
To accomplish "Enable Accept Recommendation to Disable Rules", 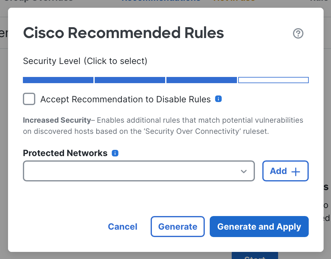I will [x=29, y=99].
